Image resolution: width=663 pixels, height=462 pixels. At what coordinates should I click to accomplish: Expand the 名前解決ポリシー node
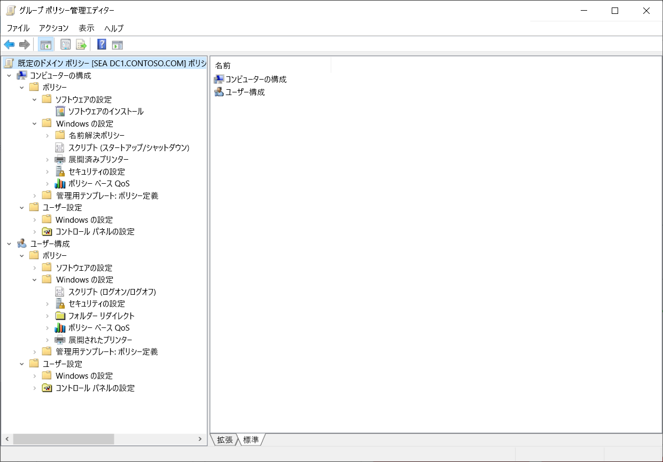coord(48,136)
